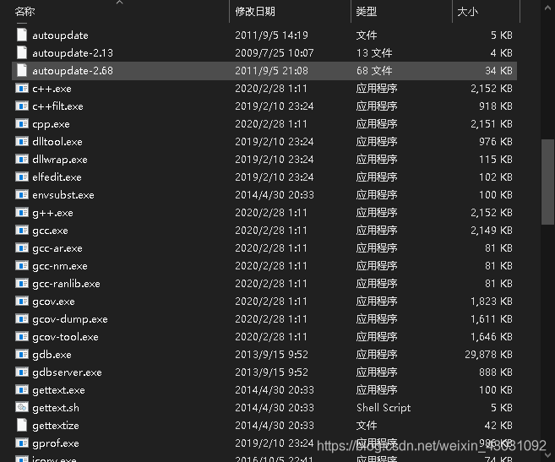Screen dimensions: 555x462
Task: Click the elfedit.exe application icon
Action: pyautogui.click(x=22, y=177)
